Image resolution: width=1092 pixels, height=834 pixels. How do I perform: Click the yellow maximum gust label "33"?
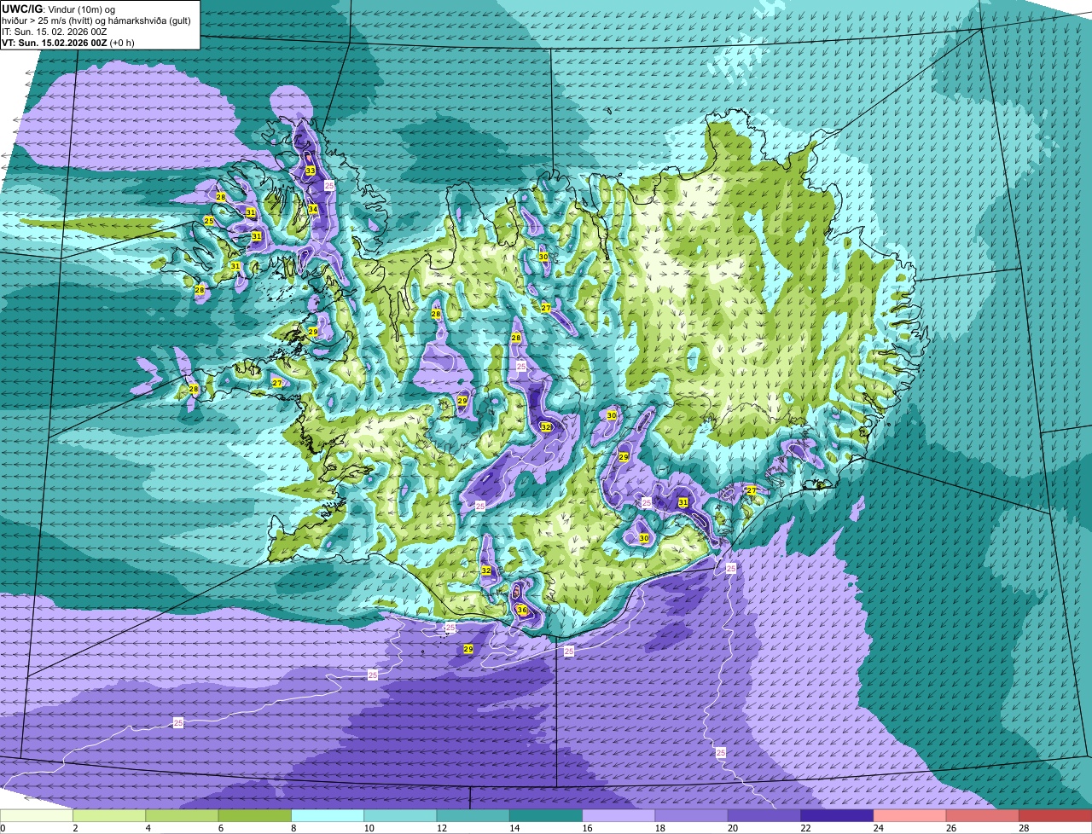point(310,171)
